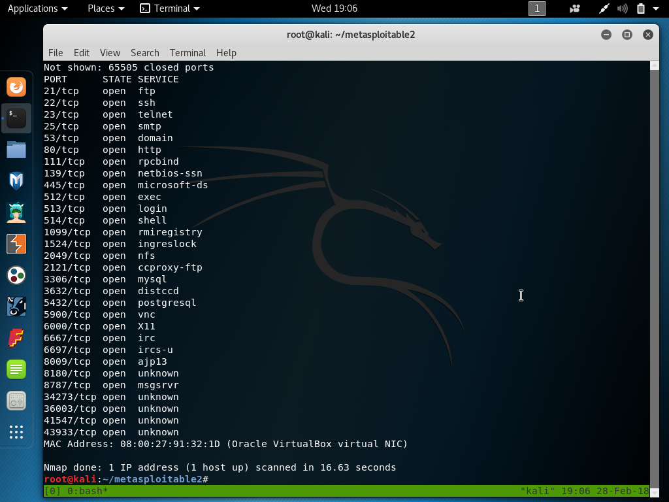Open the Edit menu
Viewport: 669px width, 502px height.
coord(82,53)
